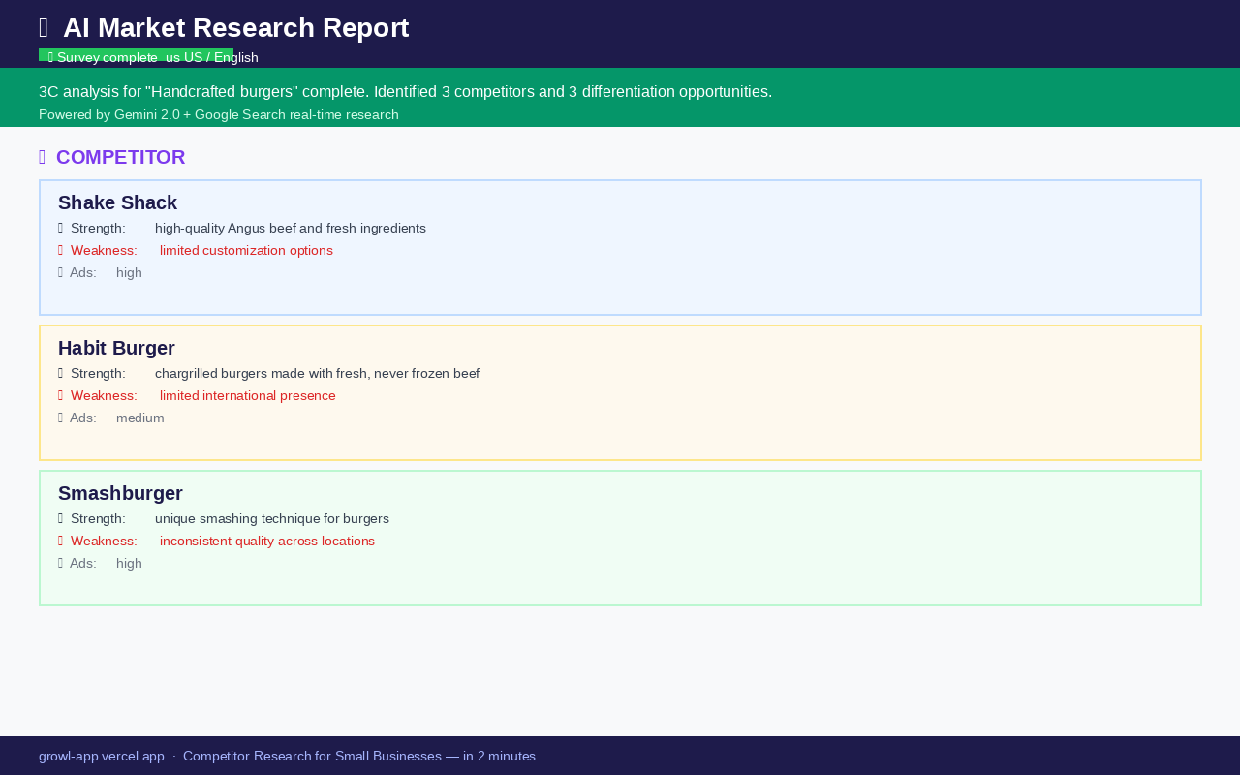Click the Weakness icon in the Smashburger card
Viewport: 1240px width, 775px height.
[60, 542]
